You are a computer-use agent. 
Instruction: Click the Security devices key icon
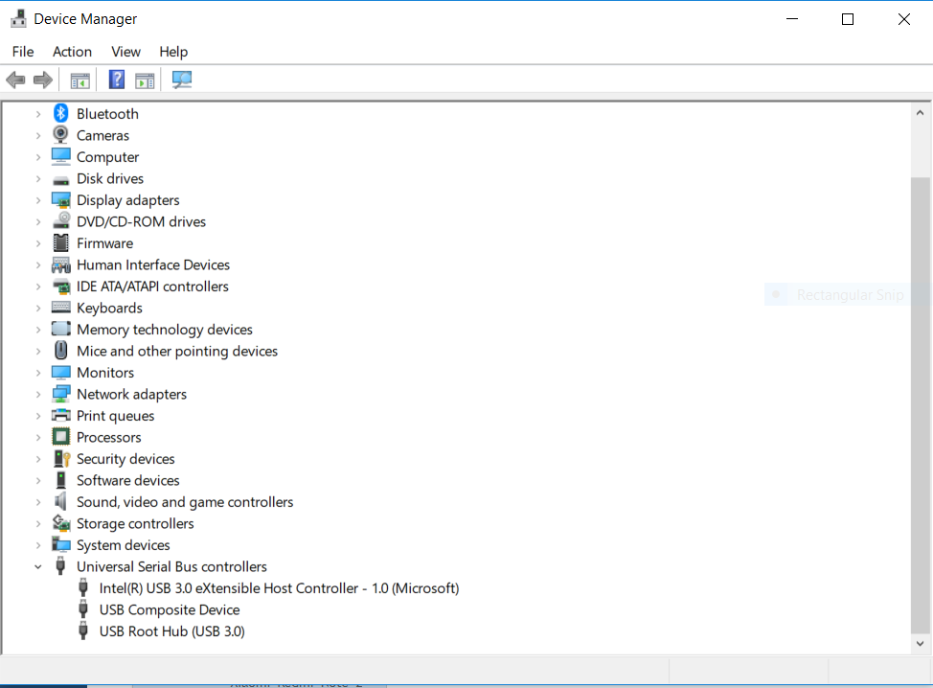click(x=61, y=459)
